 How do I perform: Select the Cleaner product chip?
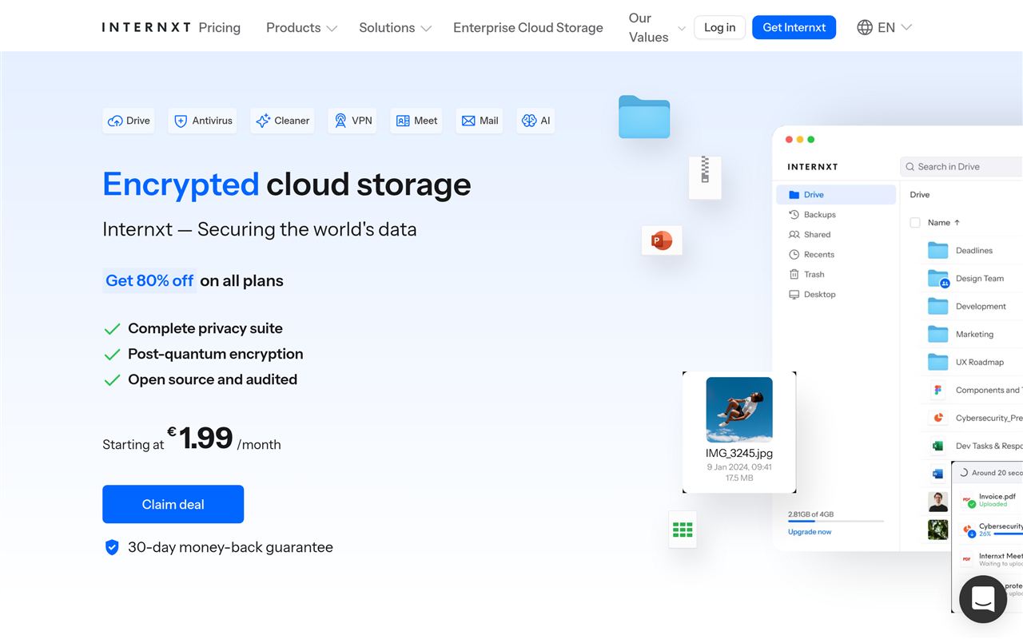coord(282,121)
